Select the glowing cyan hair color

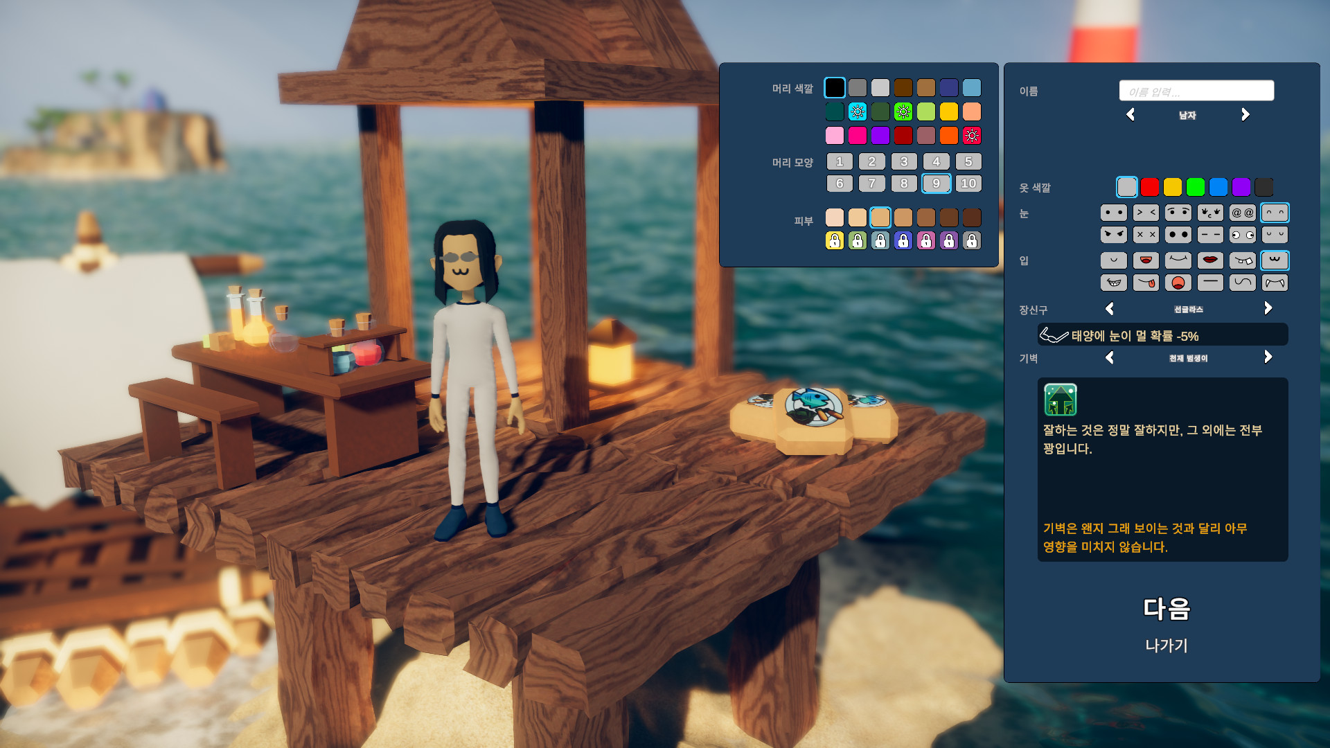[858, 112]
